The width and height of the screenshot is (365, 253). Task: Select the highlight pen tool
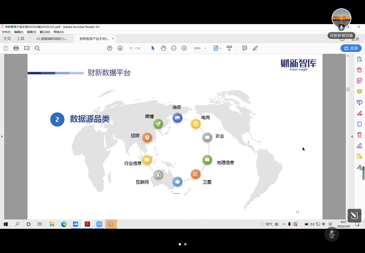coord(255,48)
